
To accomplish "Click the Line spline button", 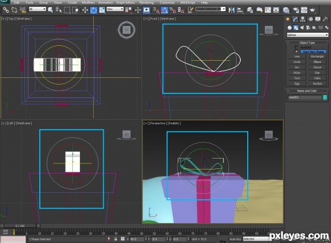I will [x=297, y=56].
